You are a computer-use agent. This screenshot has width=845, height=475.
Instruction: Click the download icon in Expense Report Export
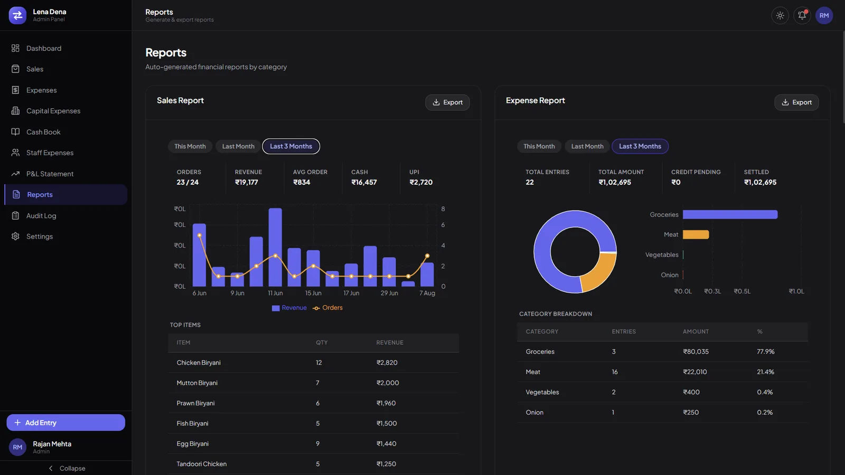[785, 102]
